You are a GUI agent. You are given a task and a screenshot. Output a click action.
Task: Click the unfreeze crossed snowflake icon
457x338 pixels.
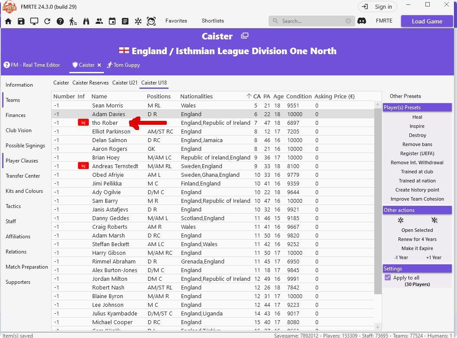434,221
